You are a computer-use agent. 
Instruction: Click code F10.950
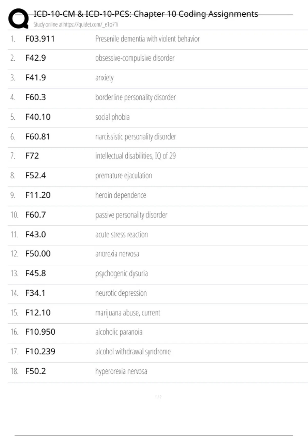(x=40, y=332)
